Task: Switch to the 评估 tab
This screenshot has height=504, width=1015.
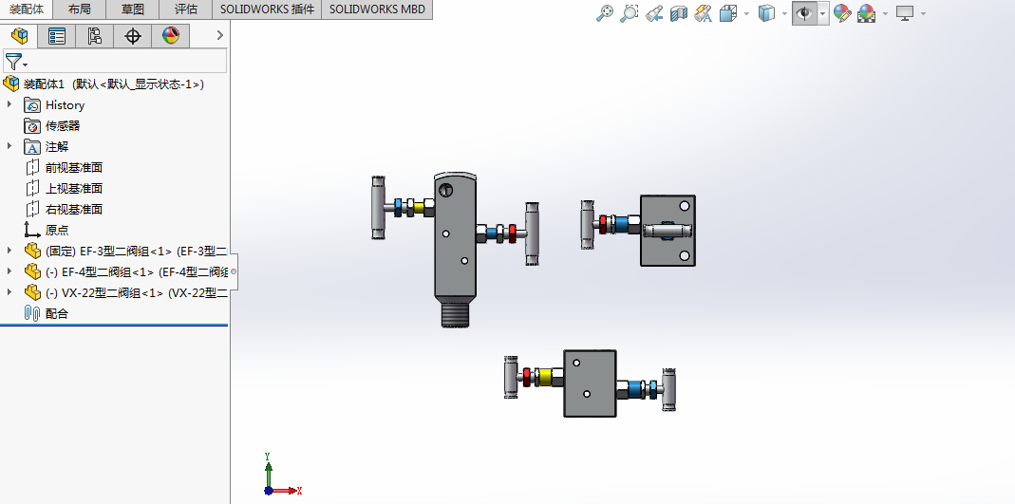Action: pyautogui.click(x=186, y=9)
